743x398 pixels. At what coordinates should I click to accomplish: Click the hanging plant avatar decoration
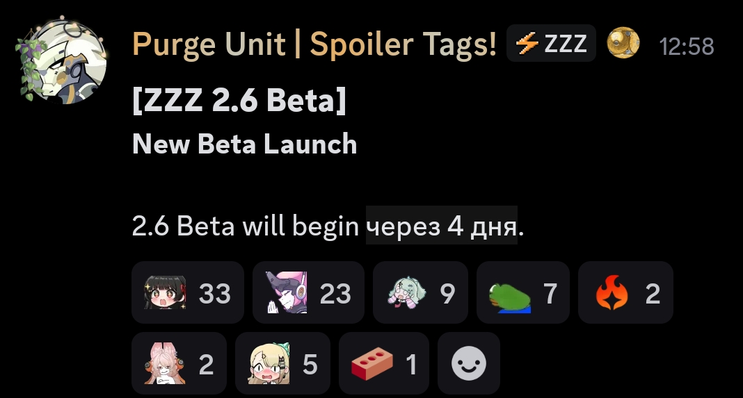coord(30,66)
